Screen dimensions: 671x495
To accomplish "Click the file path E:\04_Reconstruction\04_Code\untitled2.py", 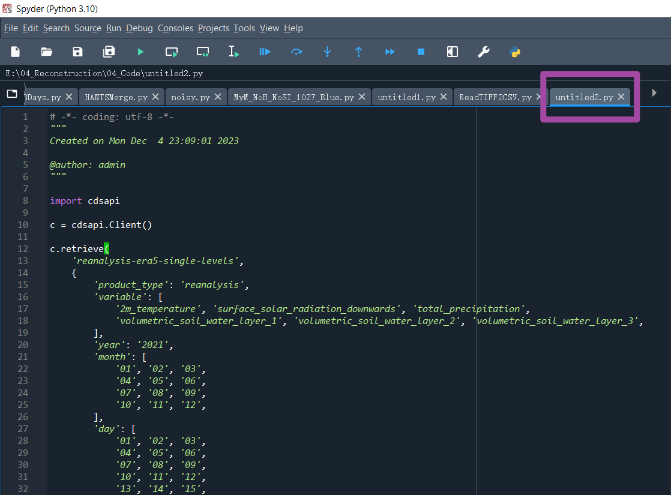I will click(x=104, y=74).
